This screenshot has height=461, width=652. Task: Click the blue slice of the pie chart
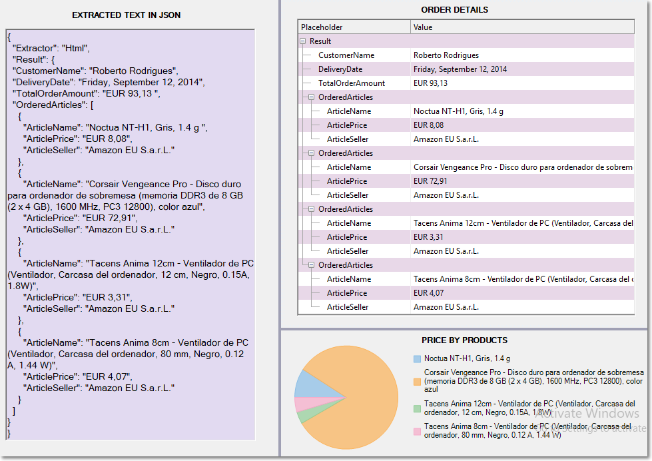305,384
